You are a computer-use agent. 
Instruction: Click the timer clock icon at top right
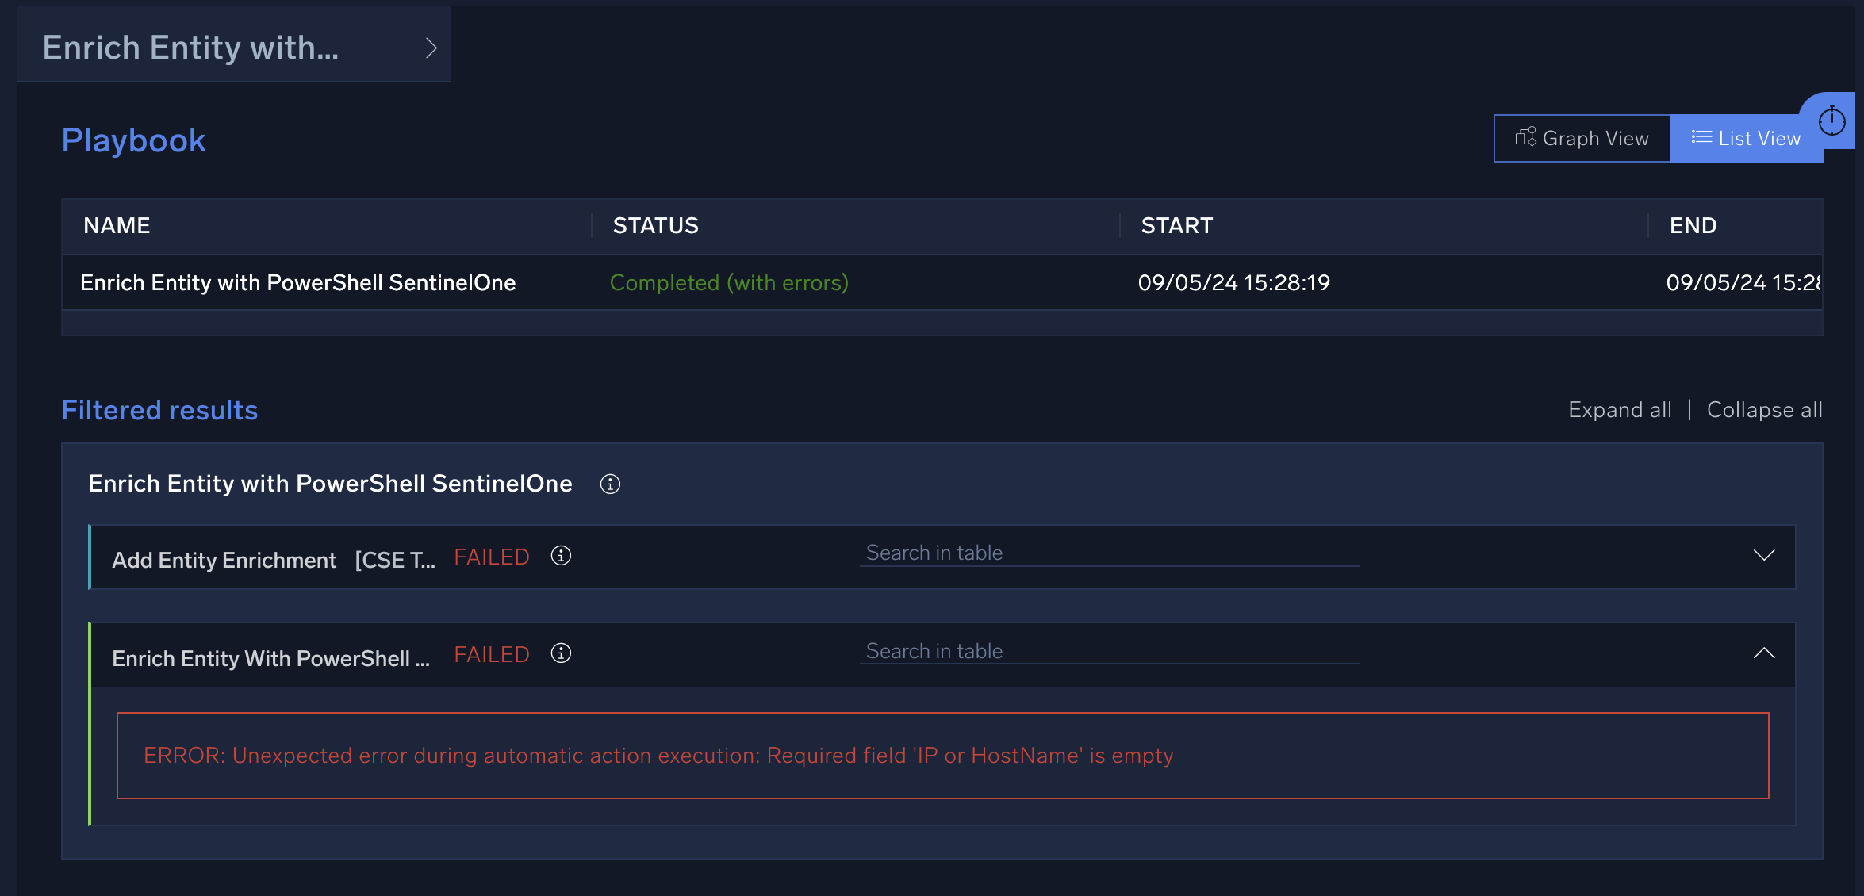pyautogui.click(x=1831, y=121)
